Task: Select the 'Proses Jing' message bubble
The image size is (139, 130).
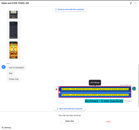Action: click(x=14, y=79)
